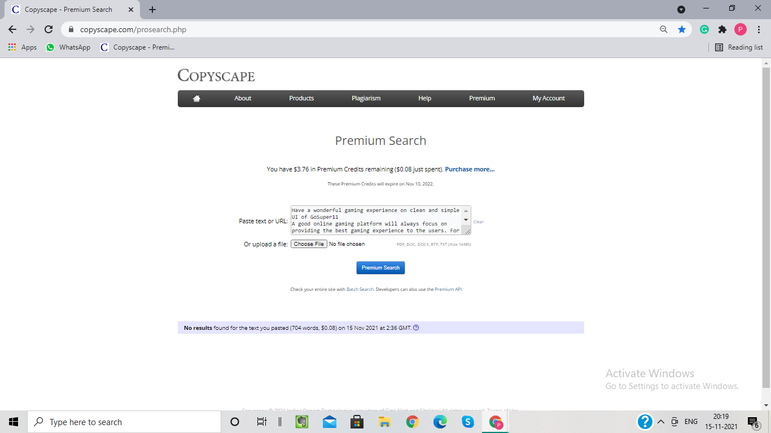Click the page scrollbar up arrow
Screen dimensions: 771x433
[766, 63]
